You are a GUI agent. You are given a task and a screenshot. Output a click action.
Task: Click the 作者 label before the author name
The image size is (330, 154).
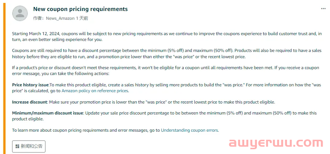tap(38, 18)
